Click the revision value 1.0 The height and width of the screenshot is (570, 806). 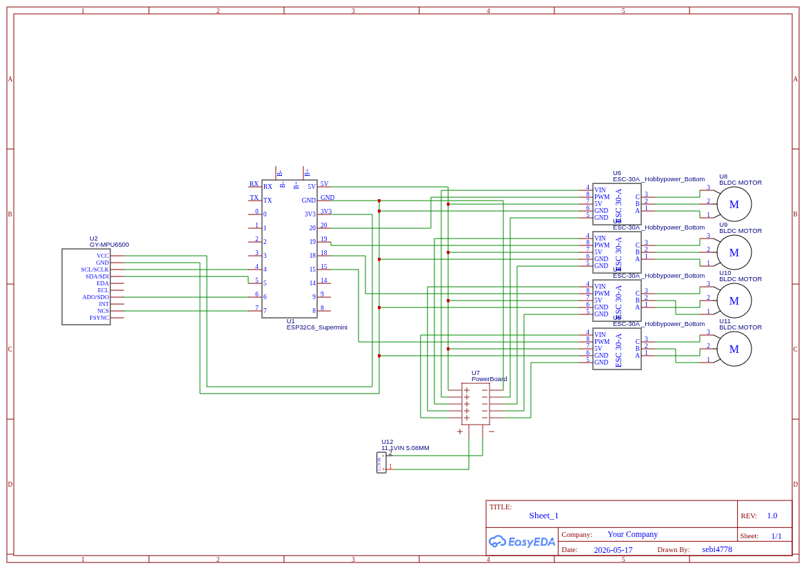tap(772, 516)
